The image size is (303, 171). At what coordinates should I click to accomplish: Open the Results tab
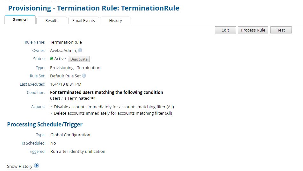tap(52, 20)
